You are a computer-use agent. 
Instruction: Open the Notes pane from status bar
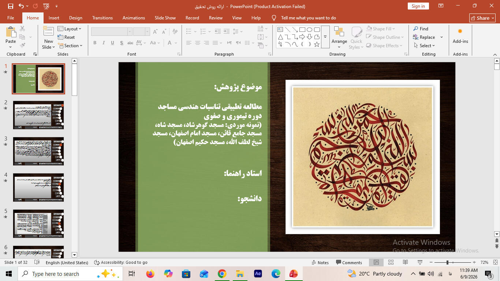[x=320, y=262]
